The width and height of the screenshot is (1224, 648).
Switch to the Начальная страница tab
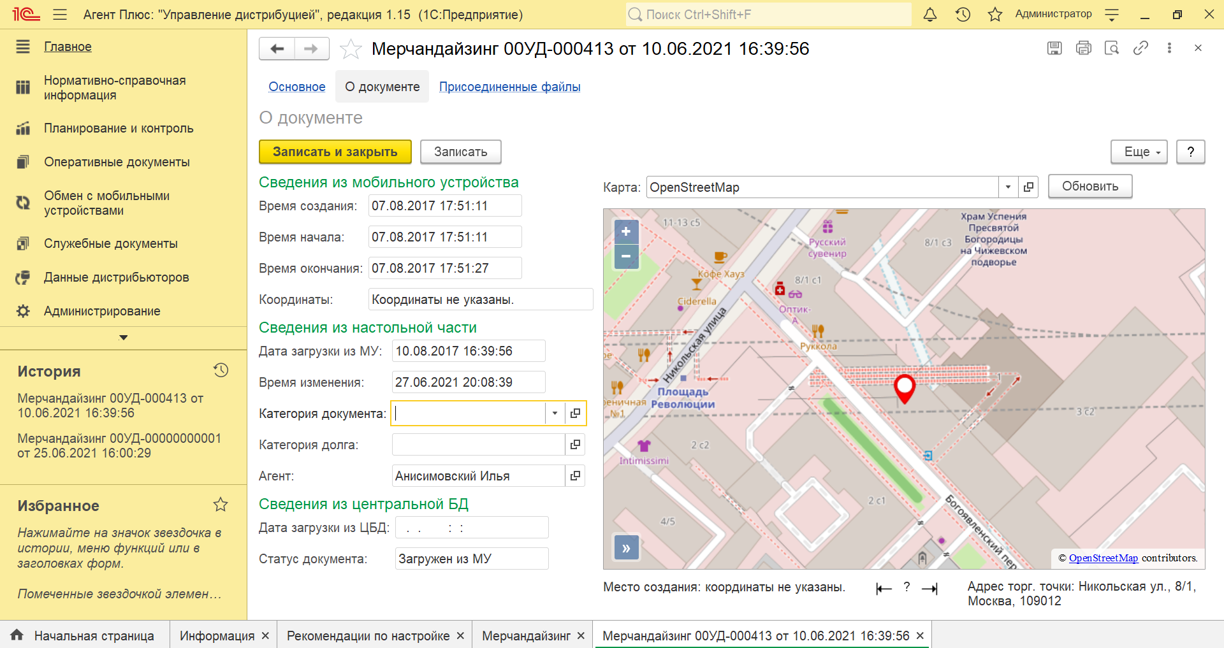point(84,635)
